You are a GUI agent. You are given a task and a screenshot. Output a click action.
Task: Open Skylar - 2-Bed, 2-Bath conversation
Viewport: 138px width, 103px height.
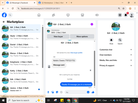(21, 37)
